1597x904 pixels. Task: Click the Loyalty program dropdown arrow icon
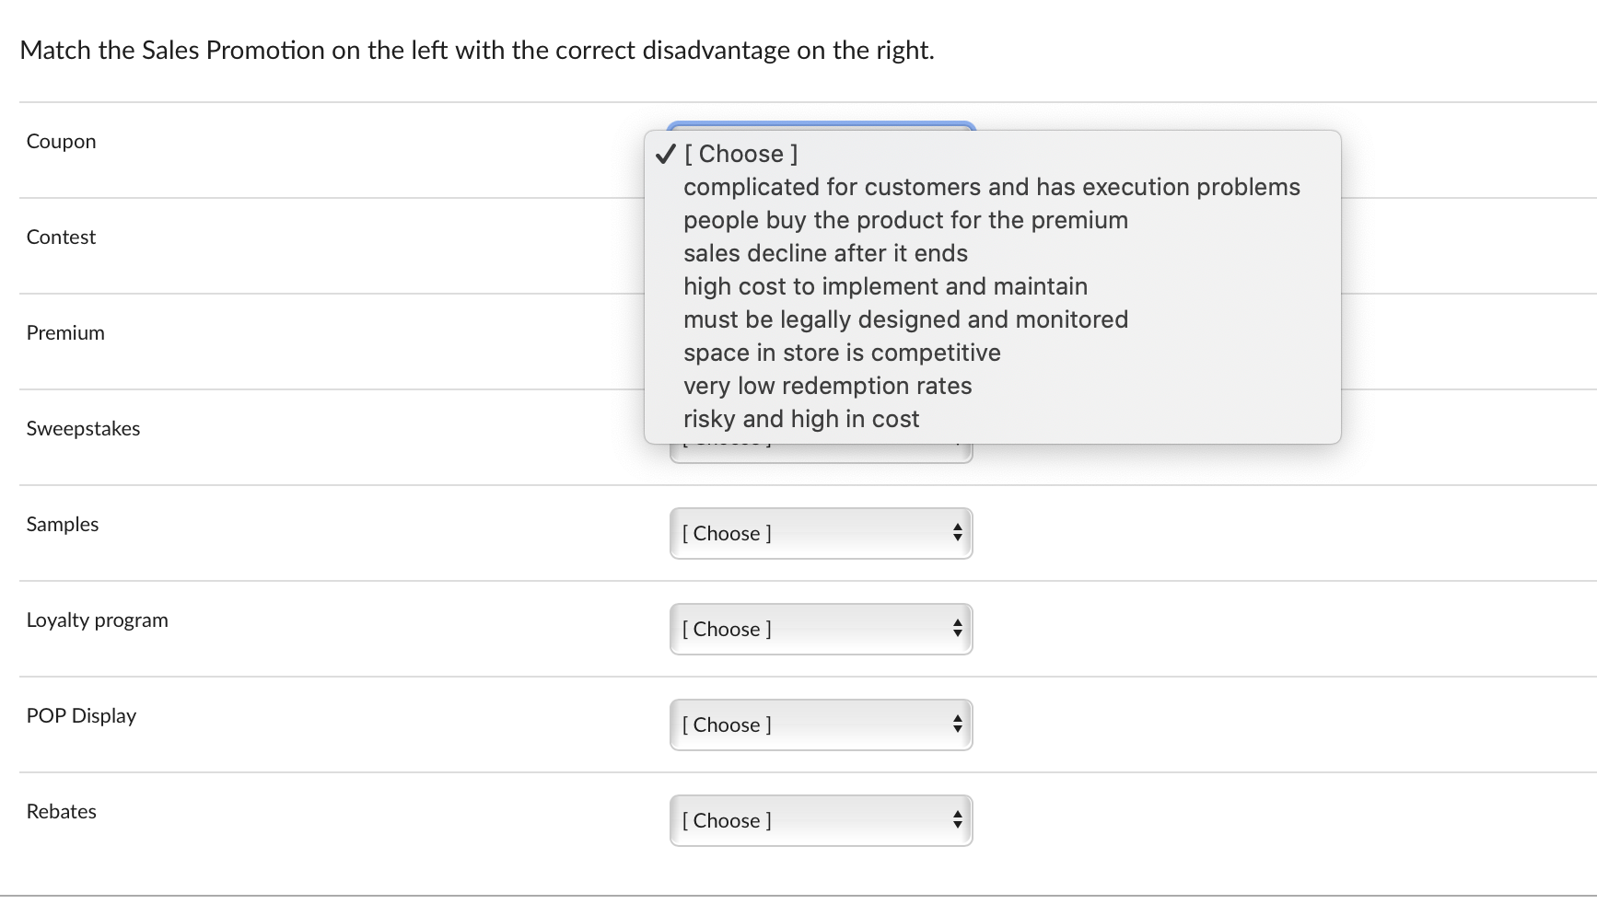tap(957, 629)
